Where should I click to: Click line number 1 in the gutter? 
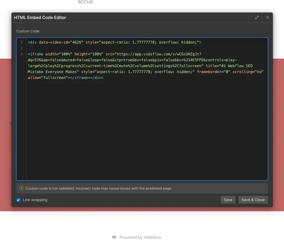22,42
